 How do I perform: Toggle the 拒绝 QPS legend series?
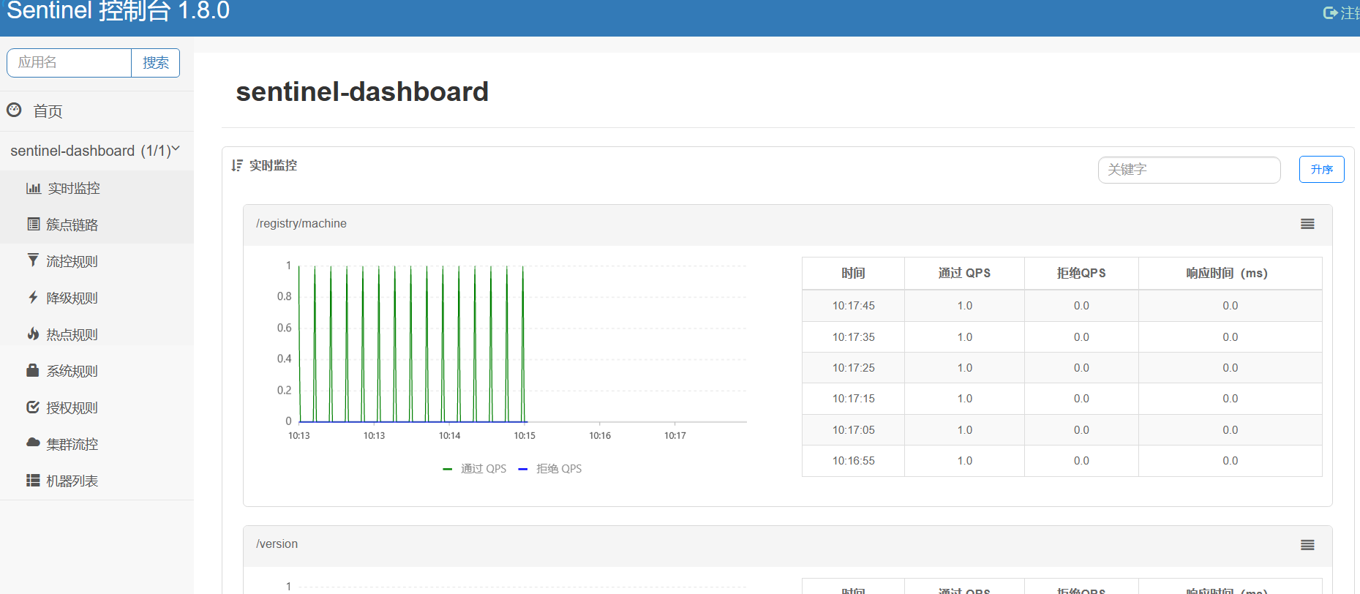550,469
